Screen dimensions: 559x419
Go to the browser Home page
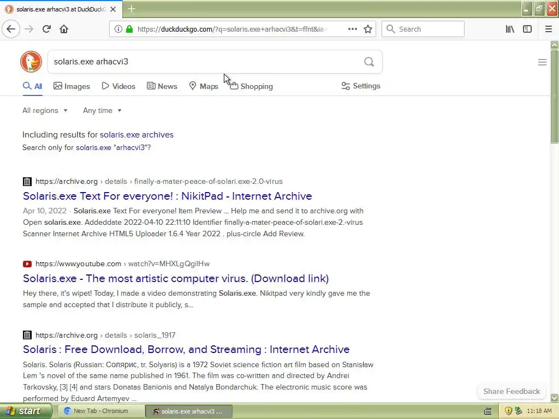[x=64, y=29]
